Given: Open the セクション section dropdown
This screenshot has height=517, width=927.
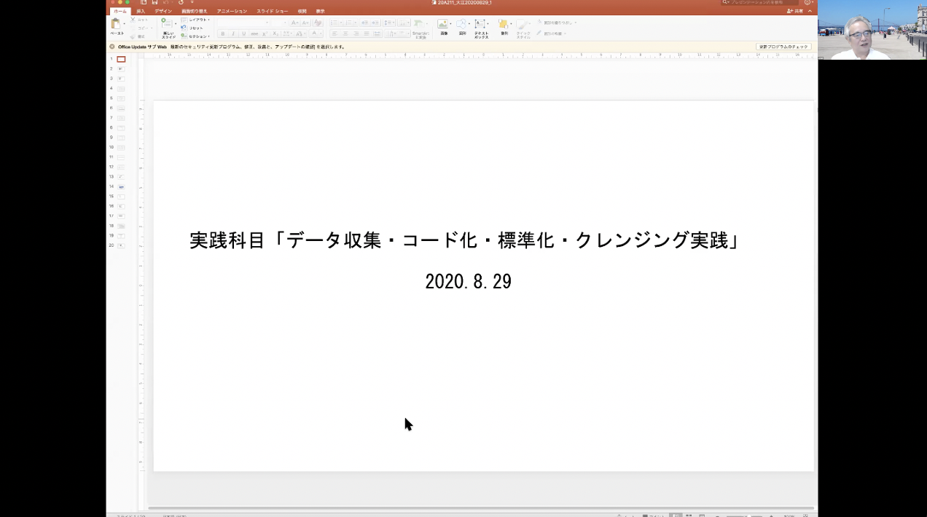Looking at the screenshot, I should 196,36.
